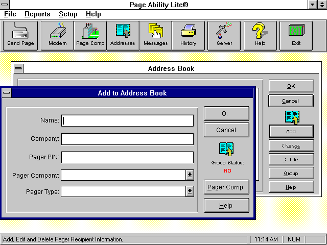Click the Help question mark toolbar icon
327x245 pixels.
[x=260, y=35]
